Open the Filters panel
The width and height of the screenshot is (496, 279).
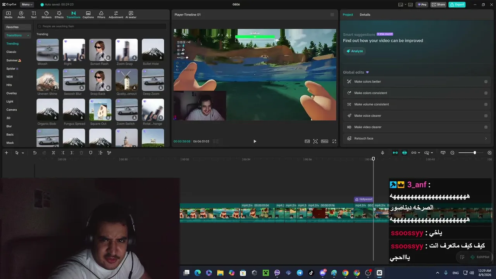point(101,15)
